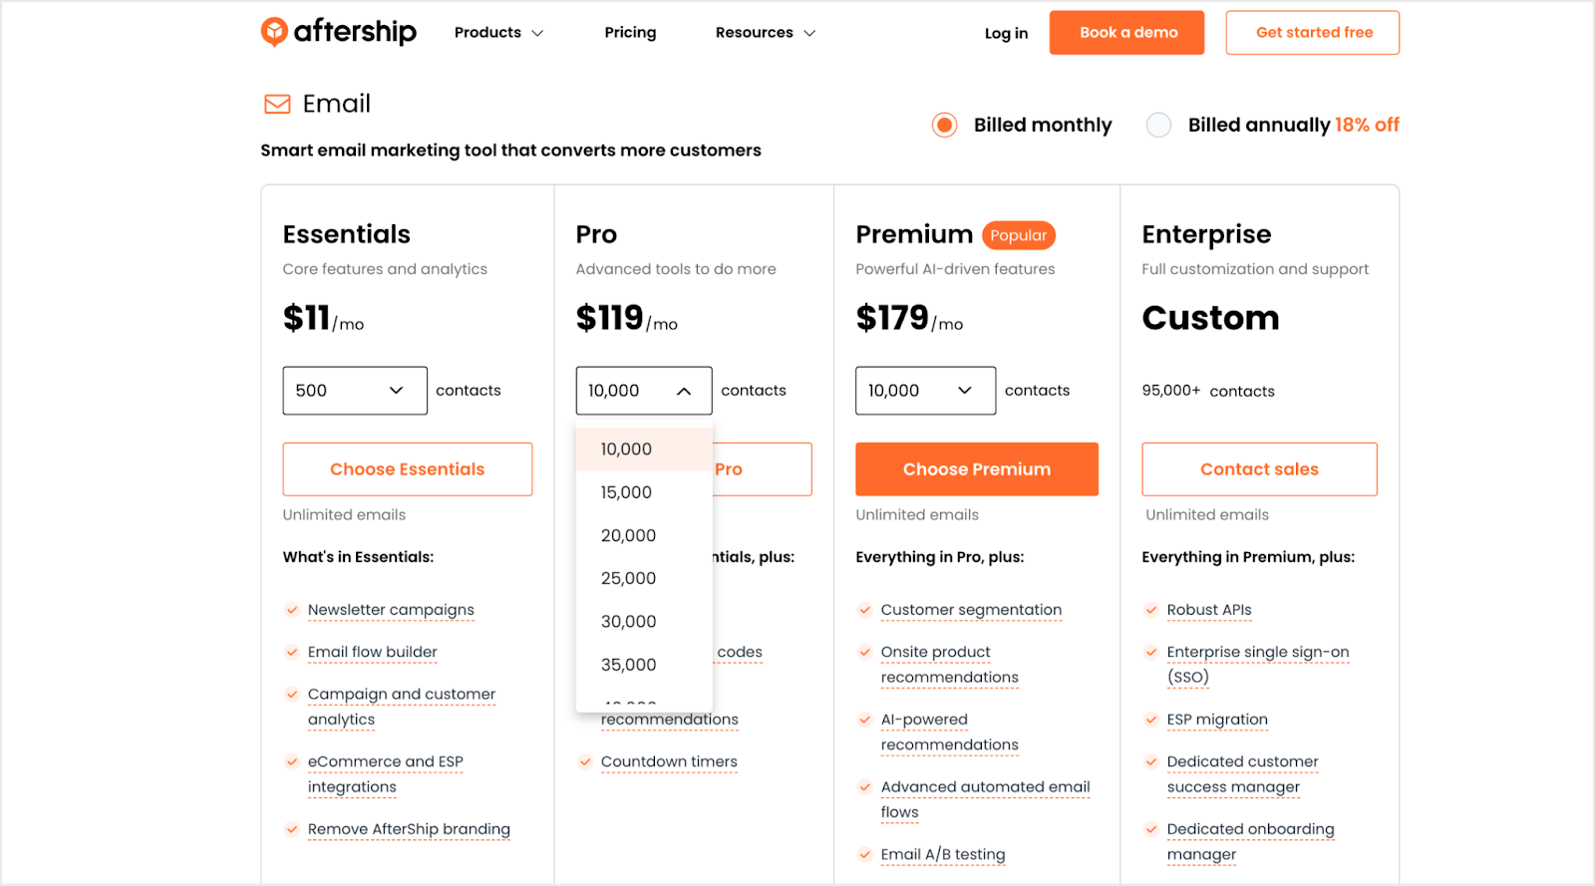Click checkmark icon beside Countdown timers
1595x886 pixels.
(x=585, y=762)
